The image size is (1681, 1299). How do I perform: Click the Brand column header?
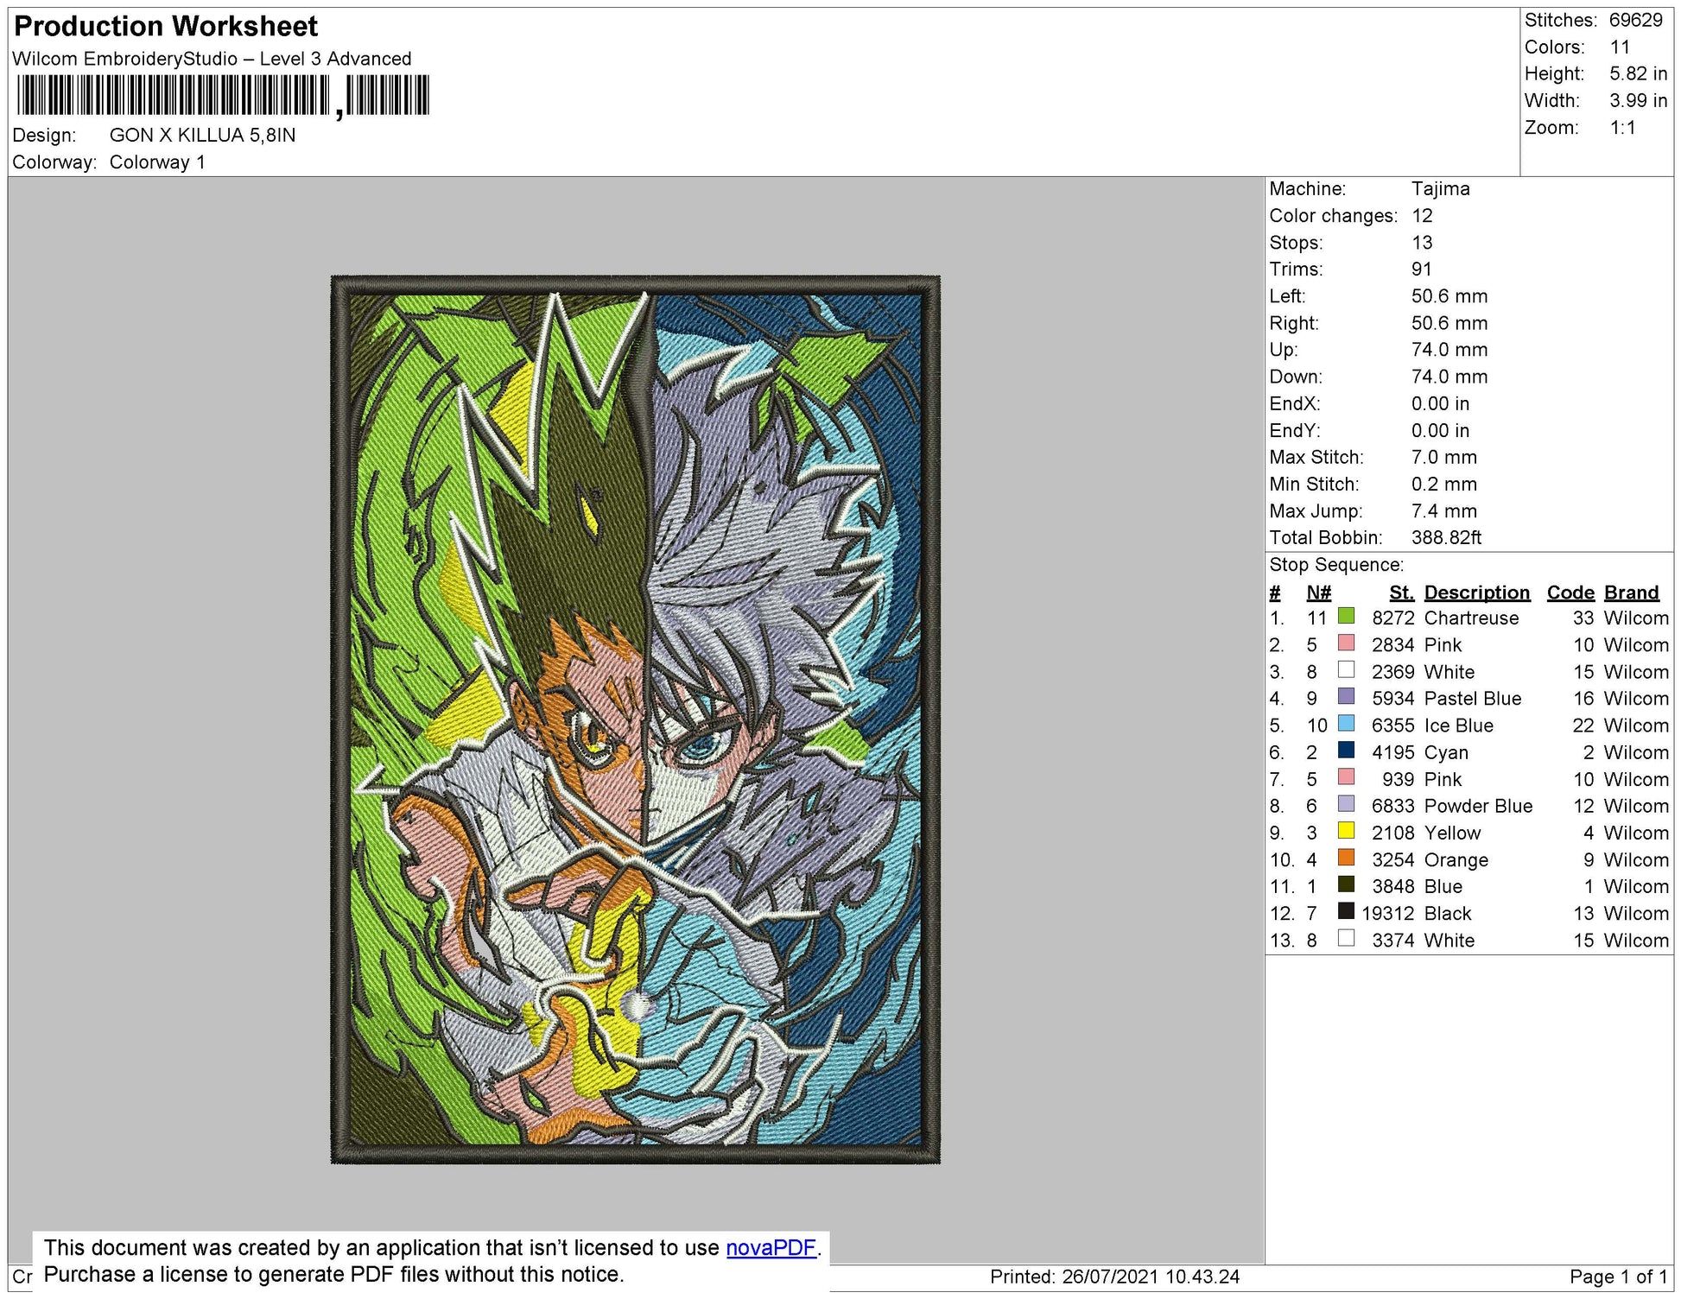tap(1631, 592)
